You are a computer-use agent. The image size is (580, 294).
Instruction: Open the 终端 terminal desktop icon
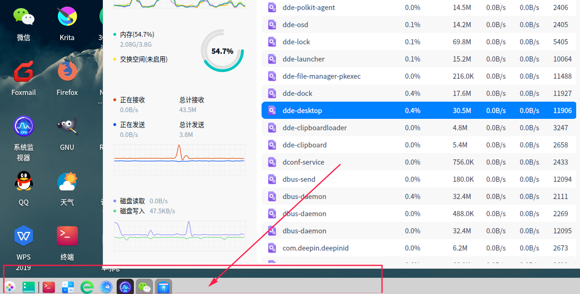(67, 236)
